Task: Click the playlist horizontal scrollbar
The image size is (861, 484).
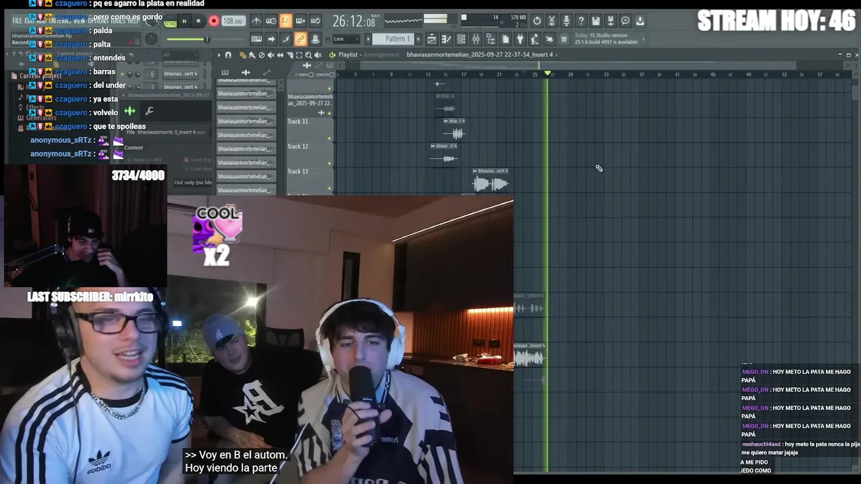Action: pyautogui.click(x=578, y=65)
